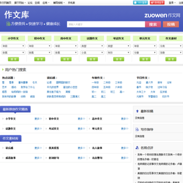The image size is (183, 183).
Task: Click the 作文素材 category header box
Action: point(171,39)
